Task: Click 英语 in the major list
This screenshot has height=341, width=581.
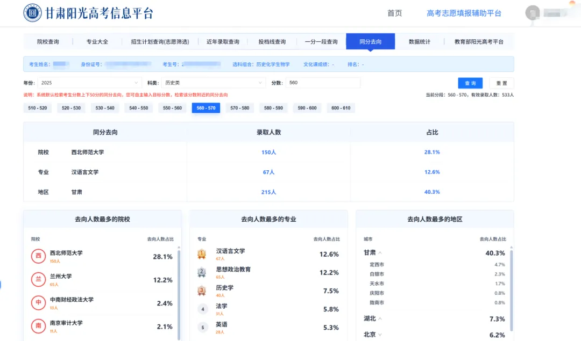Action: (222, 324)
